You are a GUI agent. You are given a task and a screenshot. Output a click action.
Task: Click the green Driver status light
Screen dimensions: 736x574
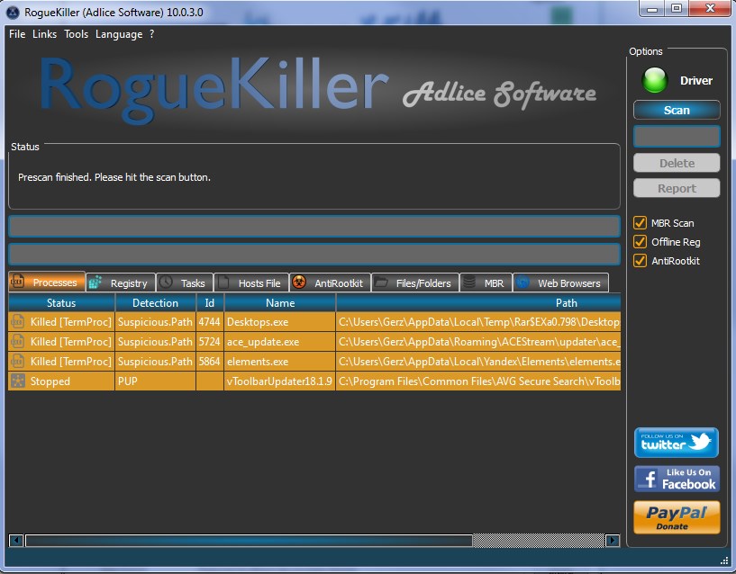655,80
